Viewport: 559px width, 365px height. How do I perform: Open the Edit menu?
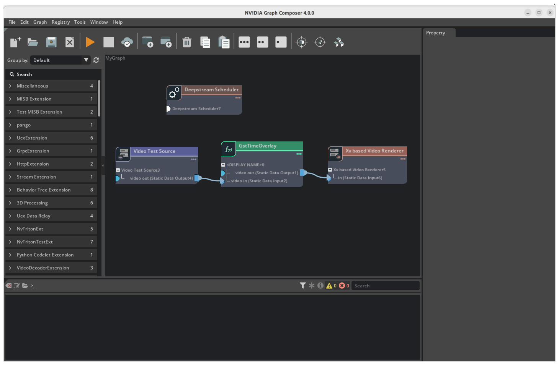coord(25,22)
